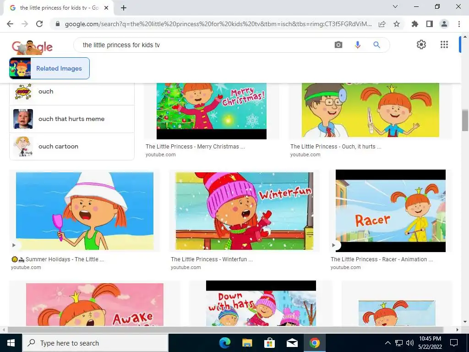Click 'The Little Princess - Merry Christmas' title
This screenshot has height=352, width=469.
tap(195, 147)
